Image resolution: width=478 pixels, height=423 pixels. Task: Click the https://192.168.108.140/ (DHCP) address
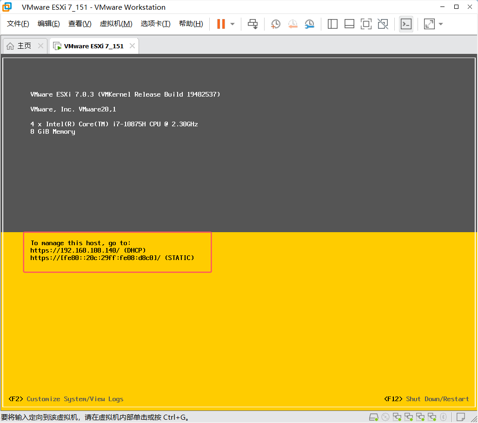coord(88,250)
